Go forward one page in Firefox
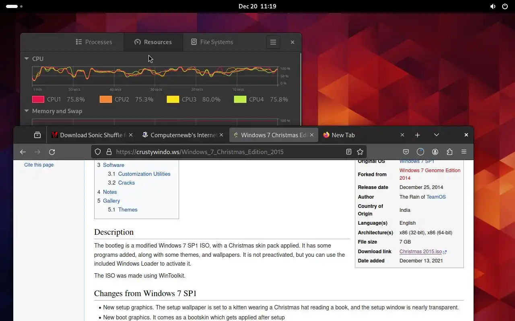Image resolution: width=515 pixels, height=321 pixels. pyautogui.click(x=37, y=152)
